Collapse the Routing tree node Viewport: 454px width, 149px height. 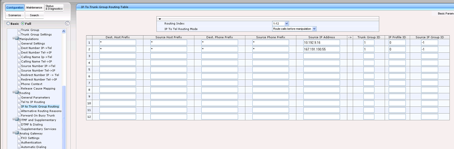14,93
